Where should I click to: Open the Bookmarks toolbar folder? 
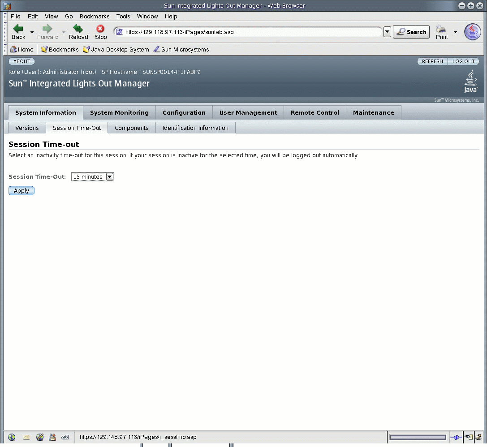(60, 49)
